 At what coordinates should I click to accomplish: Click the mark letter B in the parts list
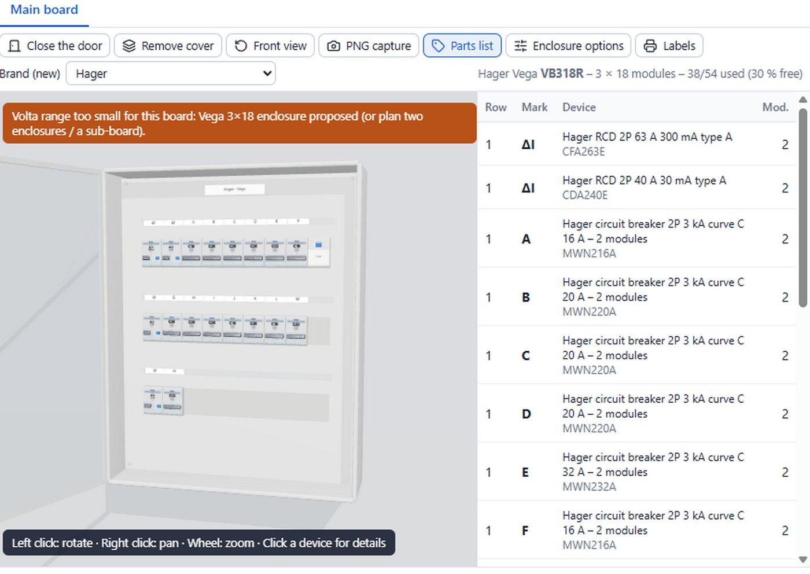coord(526,297)
